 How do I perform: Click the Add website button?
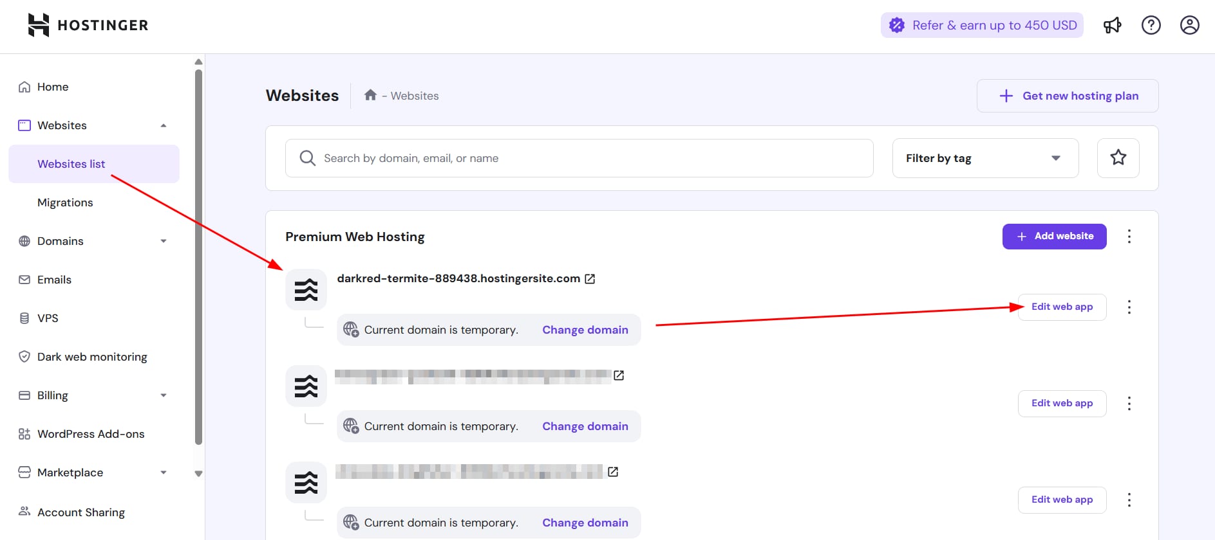(x=1054, y=237)
